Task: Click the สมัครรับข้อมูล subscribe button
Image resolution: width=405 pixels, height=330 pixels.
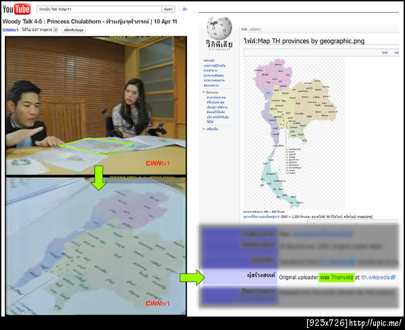Action: 74,30
